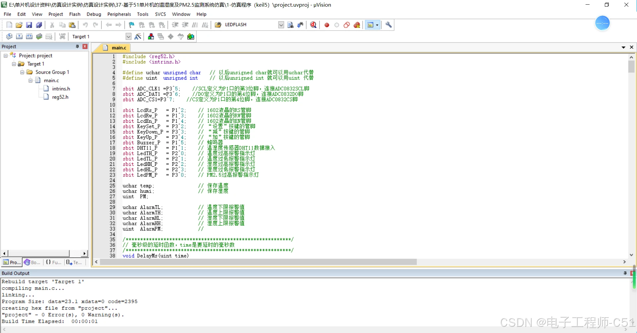Navigate backwards with left arrow icon
This screenshot has height=333, width=637.
pos(108,25)
